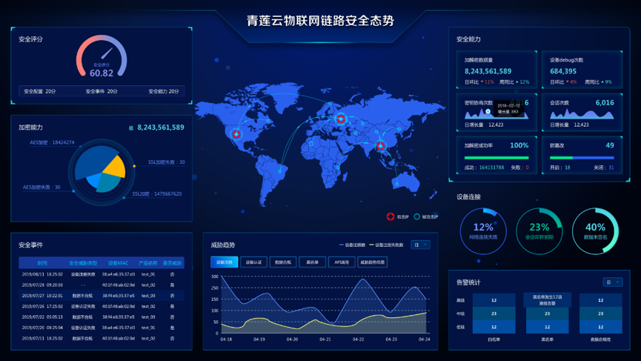Click the red 攻击IP legend icon
641x361 pixels.
tap(391, 216)
